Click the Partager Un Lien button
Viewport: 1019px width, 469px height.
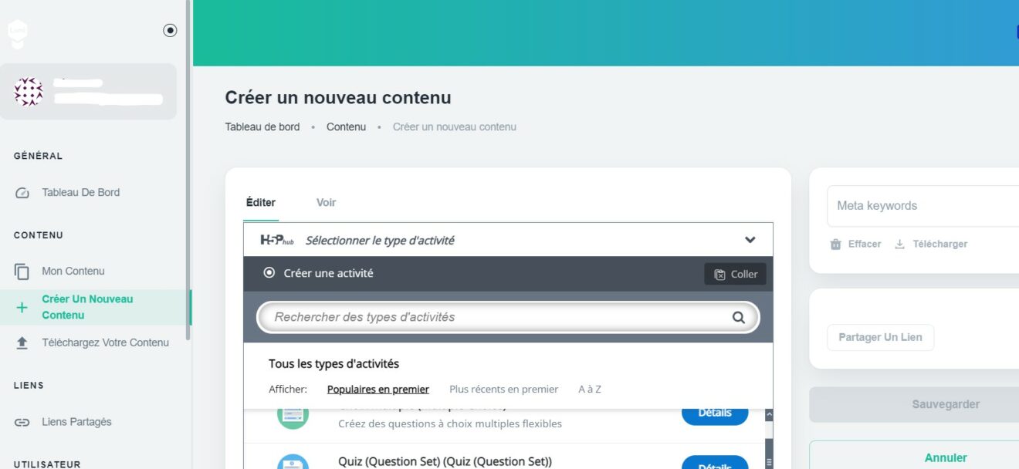(880, 337)
